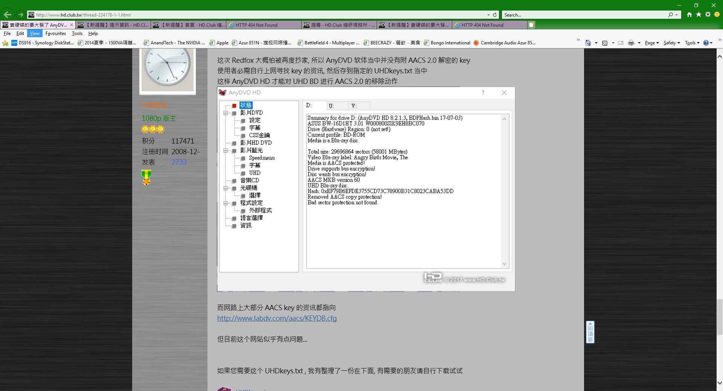The height and width of the screenshot is (391, 723).
Task: Refresh the page with the reload icon
Action: [x=495, y=15]
